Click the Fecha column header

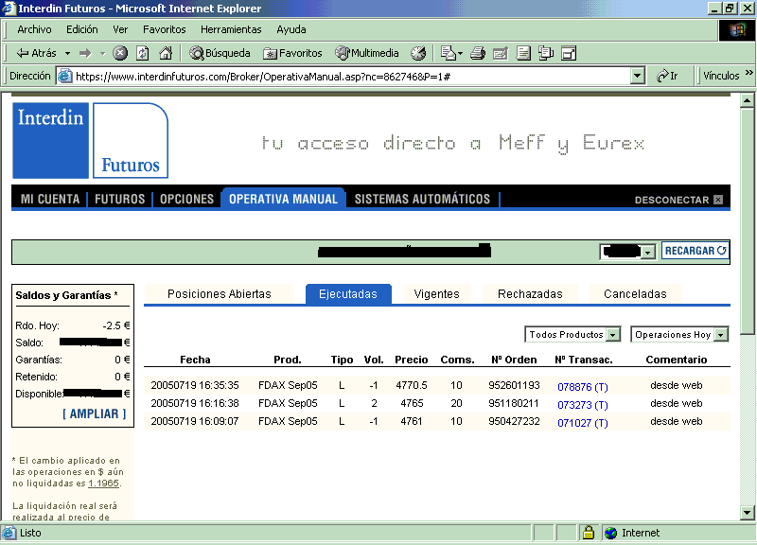click(195, 360)
